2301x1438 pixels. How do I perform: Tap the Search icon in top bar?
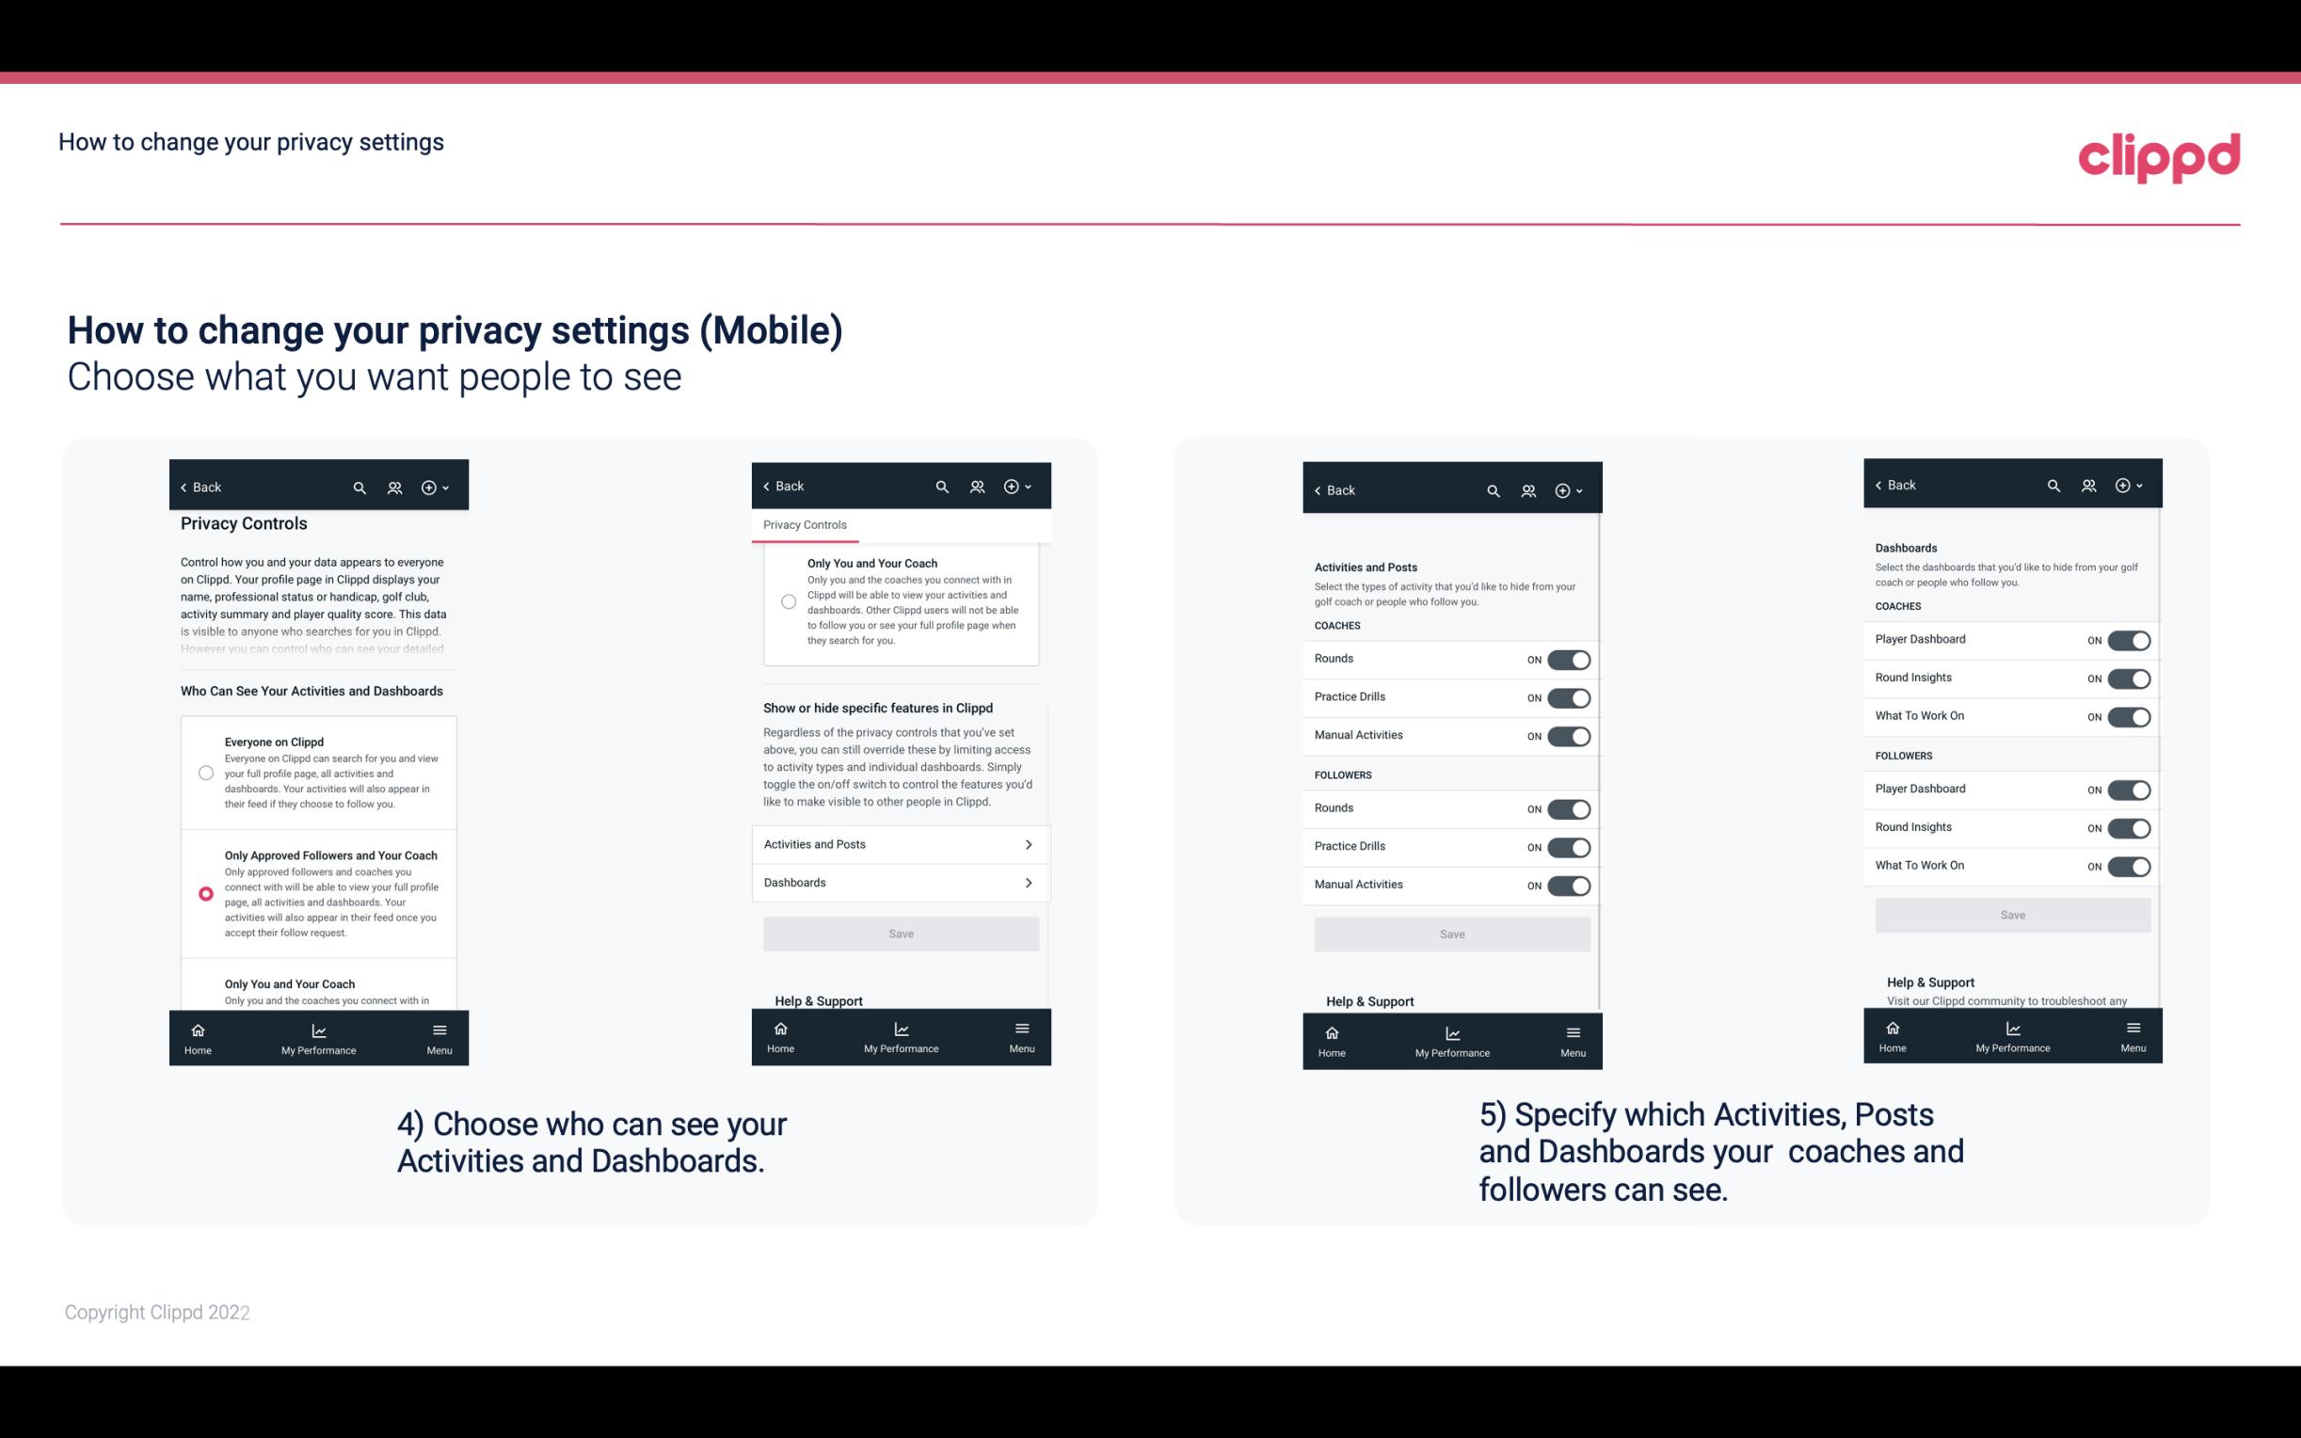[x=360, y=487]
